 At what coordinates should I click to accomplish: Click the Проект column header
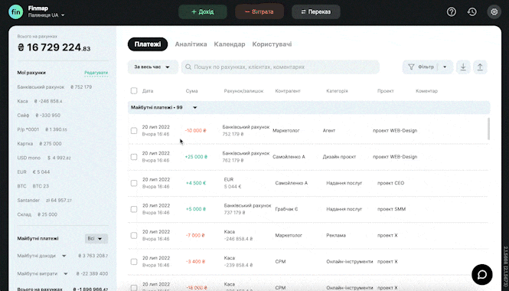pyautogui.click(x=386, y=91)
